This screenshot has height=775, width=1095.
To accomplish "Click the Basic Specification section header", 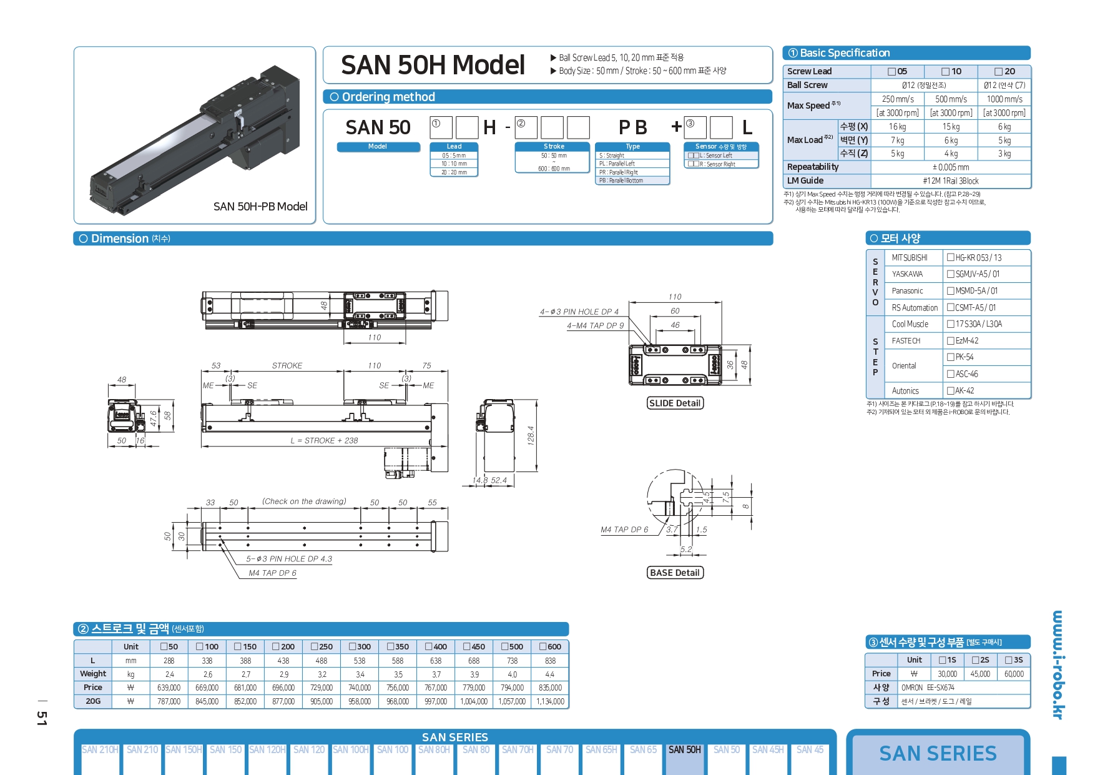I will [906, 53].
